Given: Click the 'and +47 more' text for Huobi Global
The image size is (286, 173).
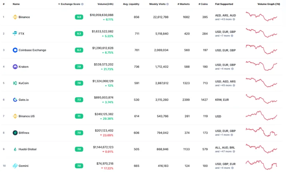Looking at the screenshot, I should tap(223, 152).
